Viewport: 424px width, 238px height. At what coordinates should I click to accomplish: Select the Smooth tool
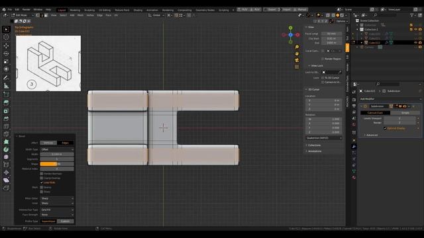(x=6, y=157)
